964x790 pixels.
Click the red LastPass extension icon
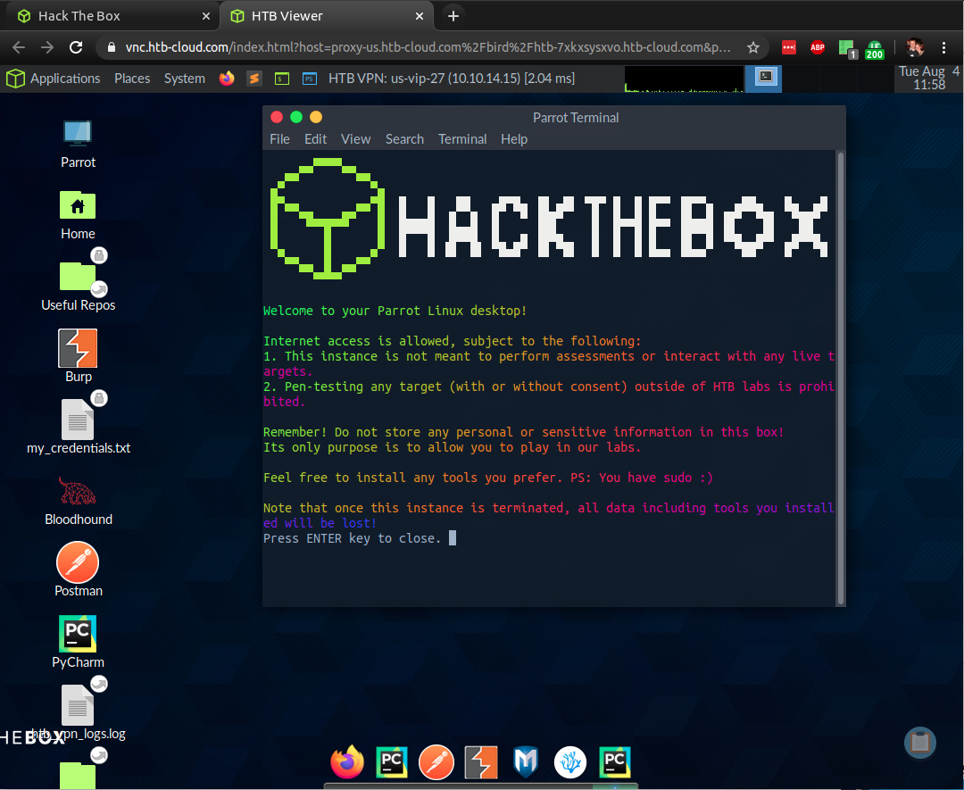[x=789, y=47]
